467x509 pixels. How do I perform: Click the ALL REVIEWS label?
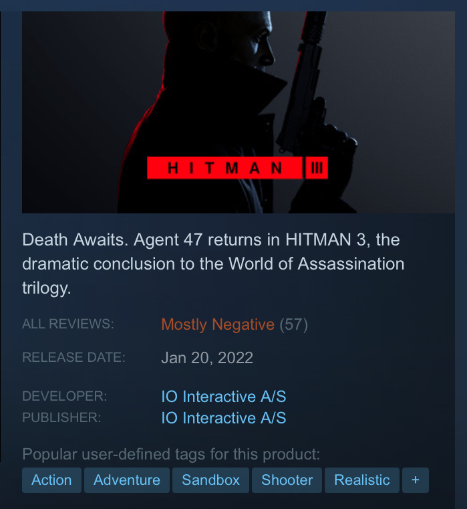click(68, 324)
